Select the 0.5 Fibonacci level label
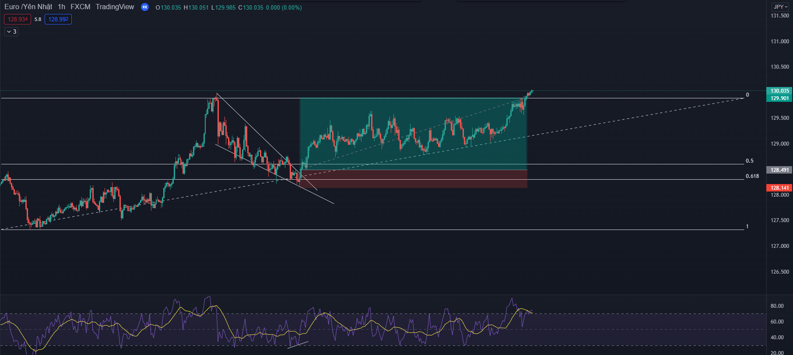This screenshot has width=793, height=355. [x=750, y=161]
